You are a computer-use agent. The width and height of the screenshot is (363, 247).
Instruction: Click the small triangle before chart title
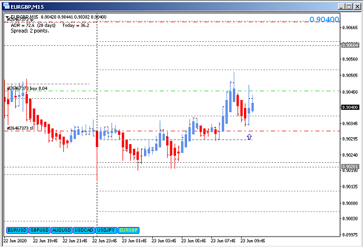pyautogui.click(x=8, y=17)
